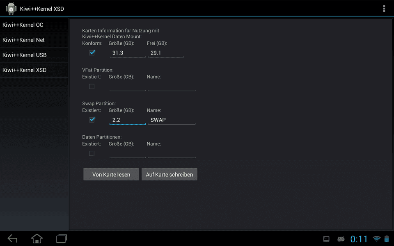Image resolution: width=394 pixels, height=246 pixels.
Task: Focus the Swap Name field showing SWAP
Action: [x=172, y=120]
